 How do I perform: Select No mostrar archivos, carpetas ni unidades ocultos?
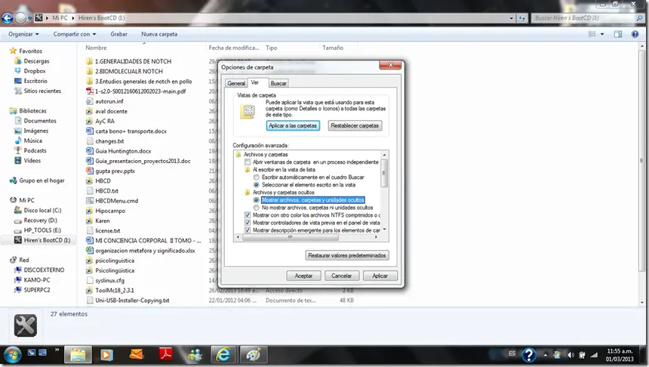click(257, 208)
